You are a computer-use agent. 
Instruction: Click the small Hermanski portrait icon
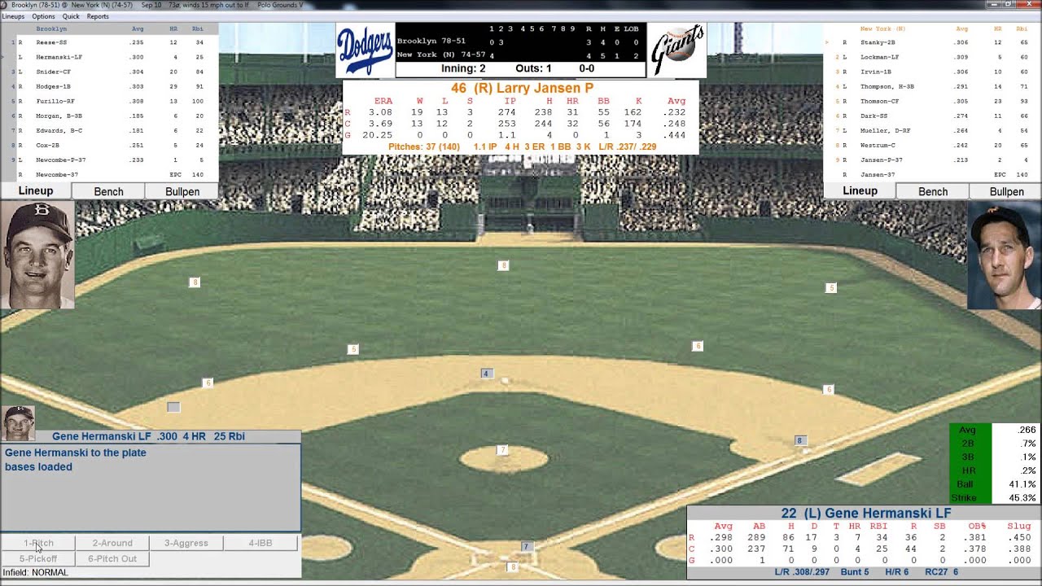[18, 423]
